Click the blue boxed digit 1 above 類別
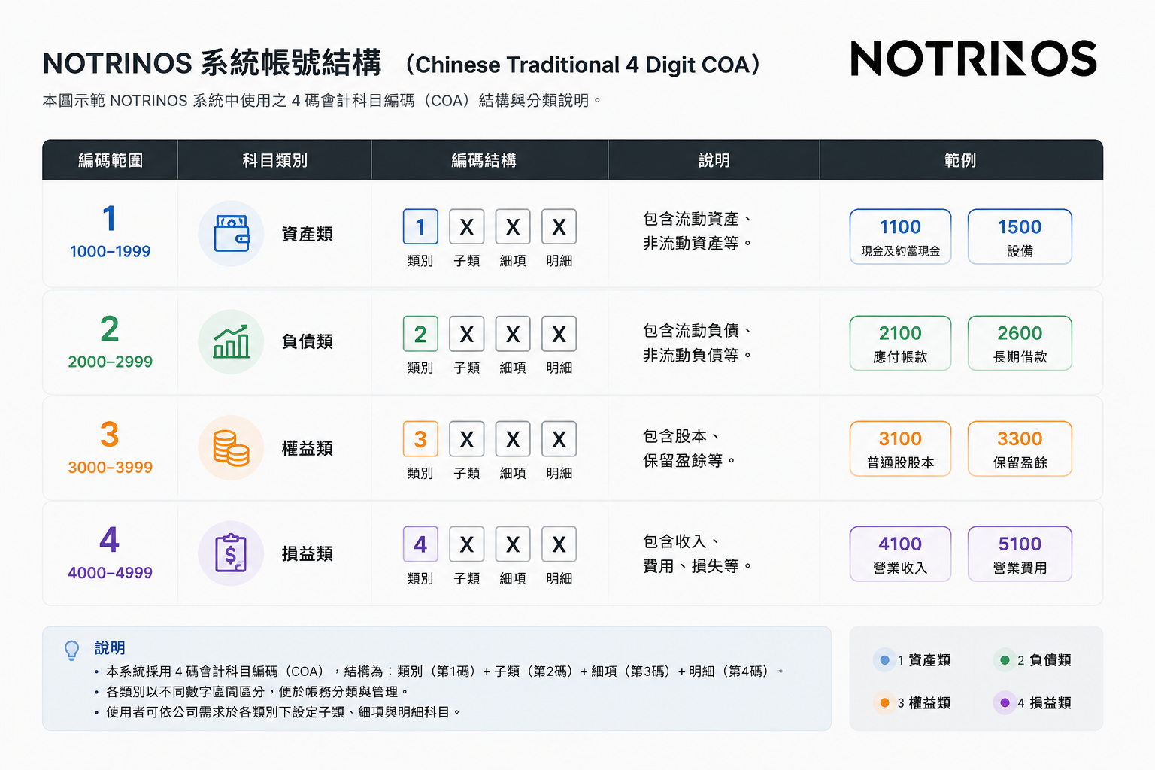 pos(420,226)
